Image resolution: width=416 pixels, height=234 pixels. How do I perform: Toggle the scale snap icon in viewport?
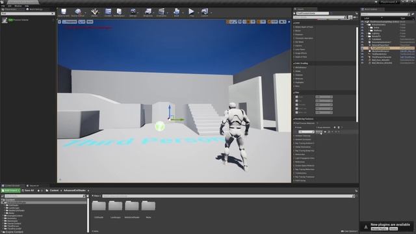(x=269, y=21)
